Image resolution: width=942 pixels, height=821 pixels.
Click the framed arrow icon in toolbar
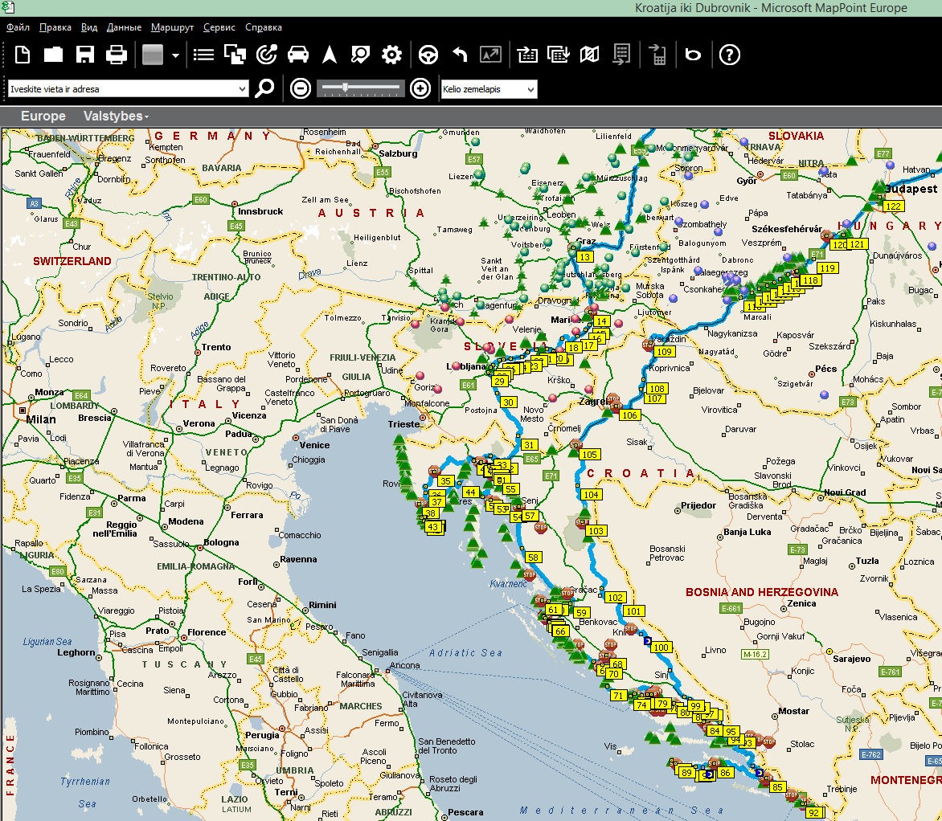tap(491, 55)
